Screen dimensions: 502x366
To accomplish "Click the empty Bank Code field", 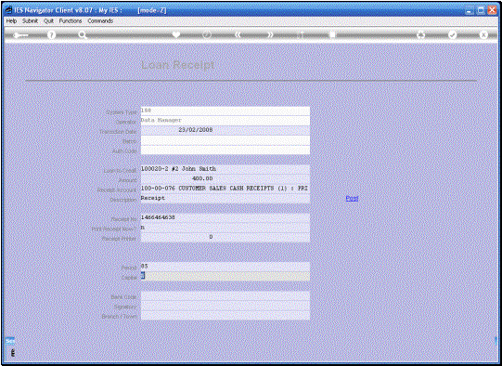I will [x=225, y=295].
